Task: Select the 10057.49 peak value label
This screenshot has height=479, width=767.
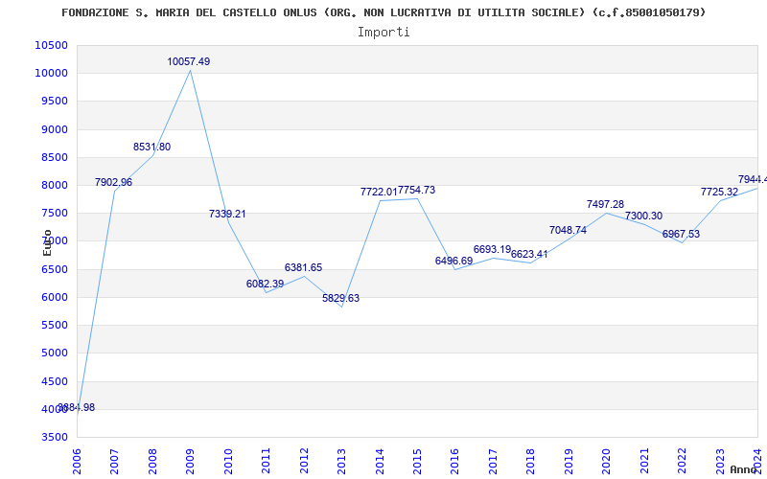Action: pos(188,61)
